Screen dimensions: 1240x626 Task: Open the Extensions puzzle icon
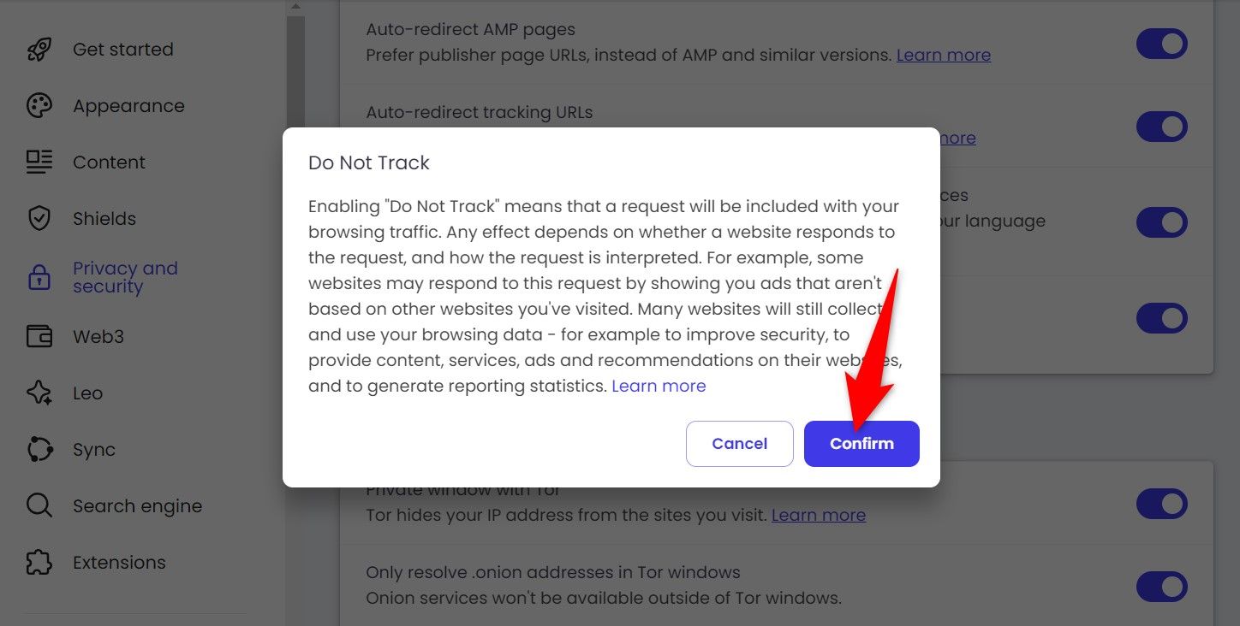[x=38, y=562]
